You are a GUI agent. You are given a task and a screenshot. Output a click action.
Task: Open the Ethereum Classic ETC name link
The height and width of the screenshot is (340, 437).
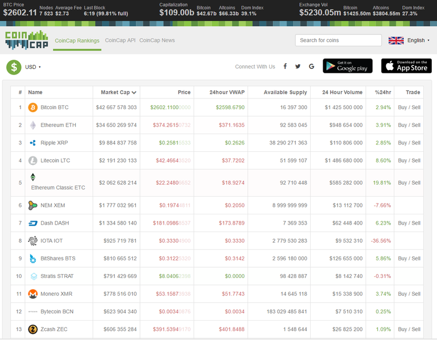coord(58,188)
